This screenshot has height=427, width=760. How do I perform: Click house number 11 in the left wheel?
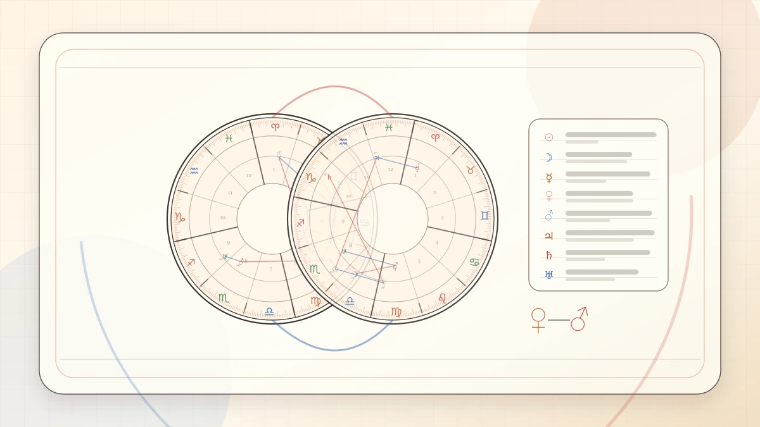[230, 193]
